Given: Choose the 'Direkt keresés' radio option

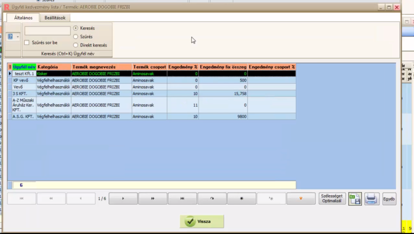Looking at the screenshot, I should click(x=76, y=45).
